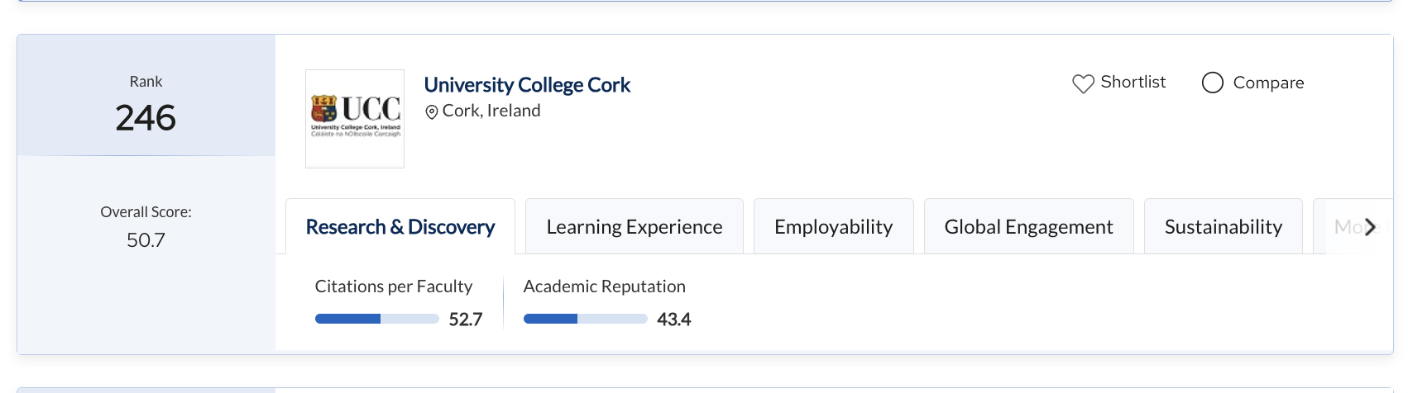Open the Employability tab

(834, 226)
